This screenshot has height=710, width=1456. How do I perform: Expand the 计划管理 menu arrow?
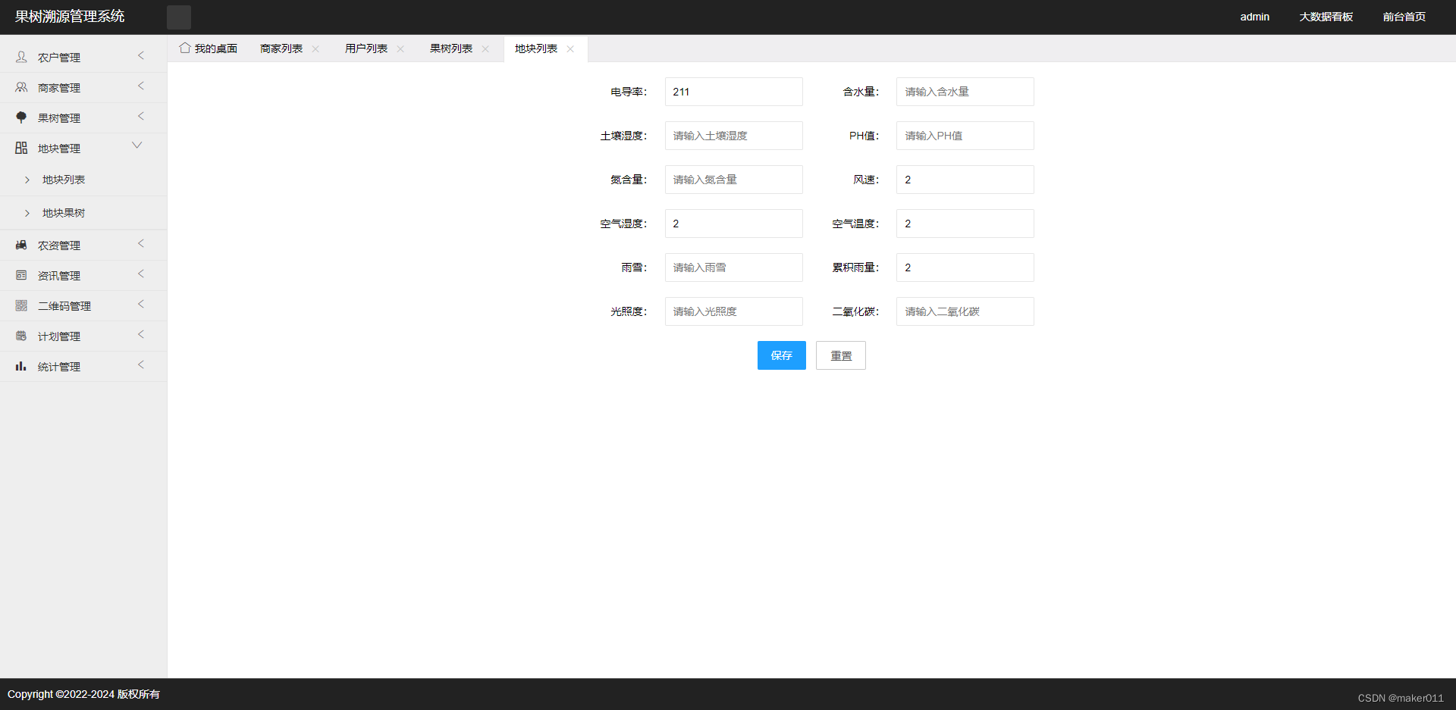[141, 335]
